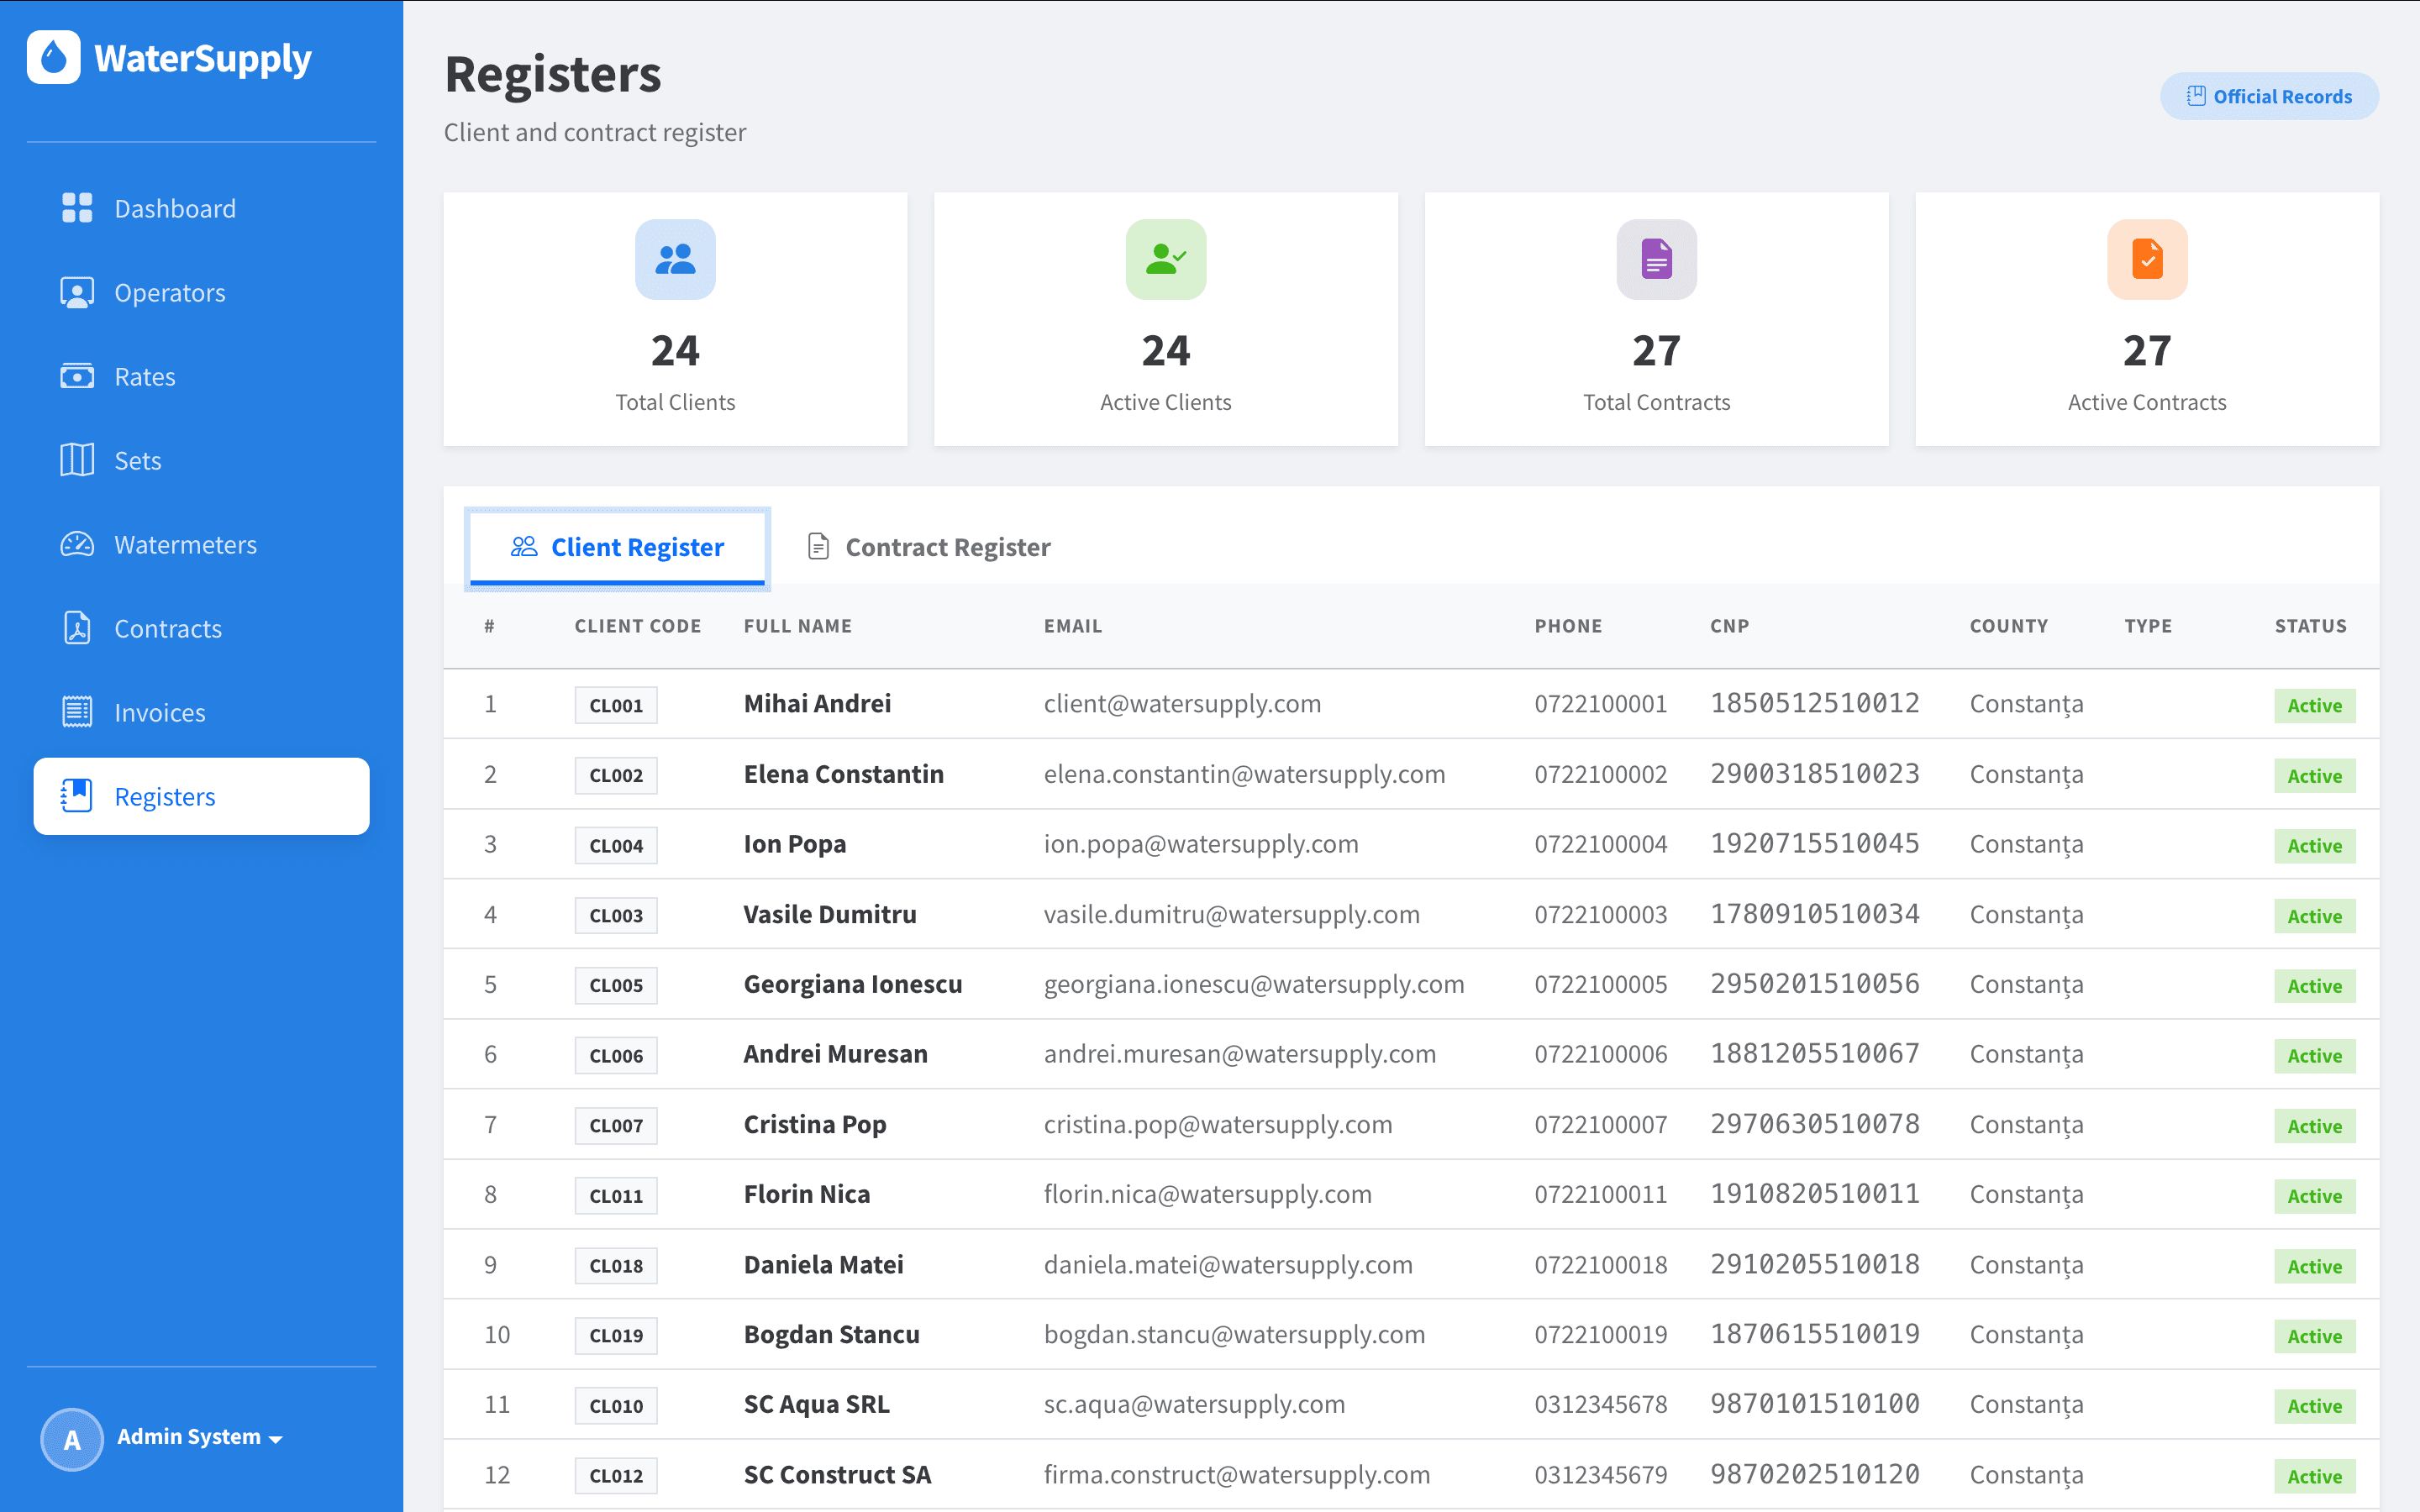The width and height of the screenshot is (2420, 1512).
Task: Open Dashboard in the sidebar
Action: (x=201, y=208)
